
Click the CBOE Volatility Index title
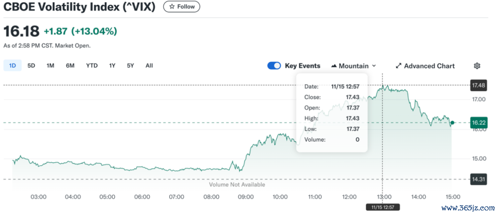(79, 6)
